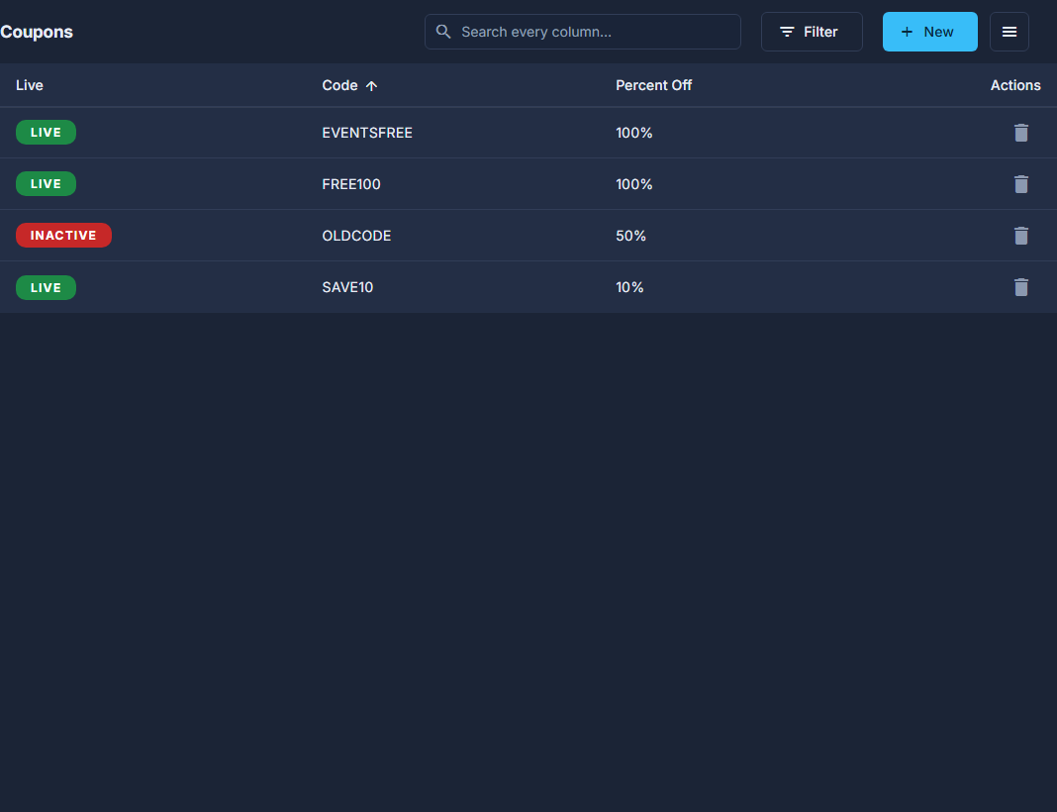Click the 50% value for OLDCODE

(630, 236)
